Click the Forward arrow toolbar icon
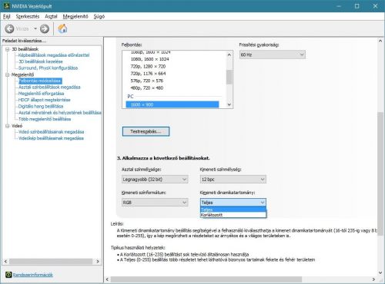This screenshot has height=284, width=385. point(45,28)
